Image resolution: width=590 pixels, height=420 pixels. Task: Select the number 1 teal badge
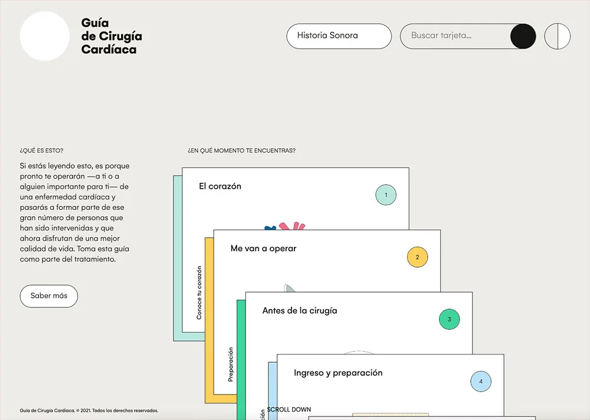386,195
